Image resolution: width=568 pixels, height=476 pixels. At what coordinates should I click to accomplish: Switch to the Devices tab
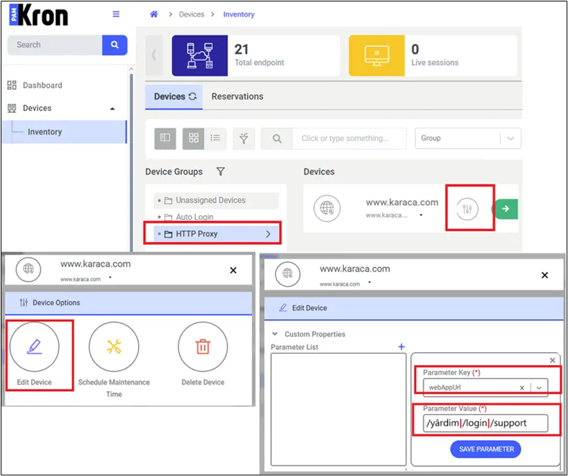click(174, 96)
